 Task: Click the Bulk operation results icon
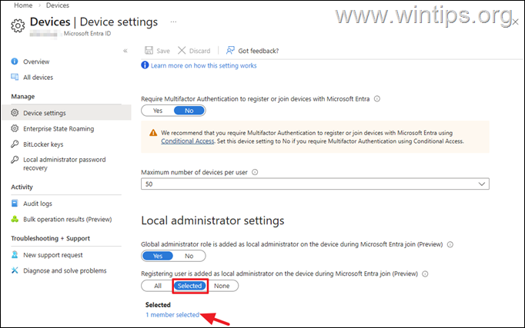click(x=15, y=219)
